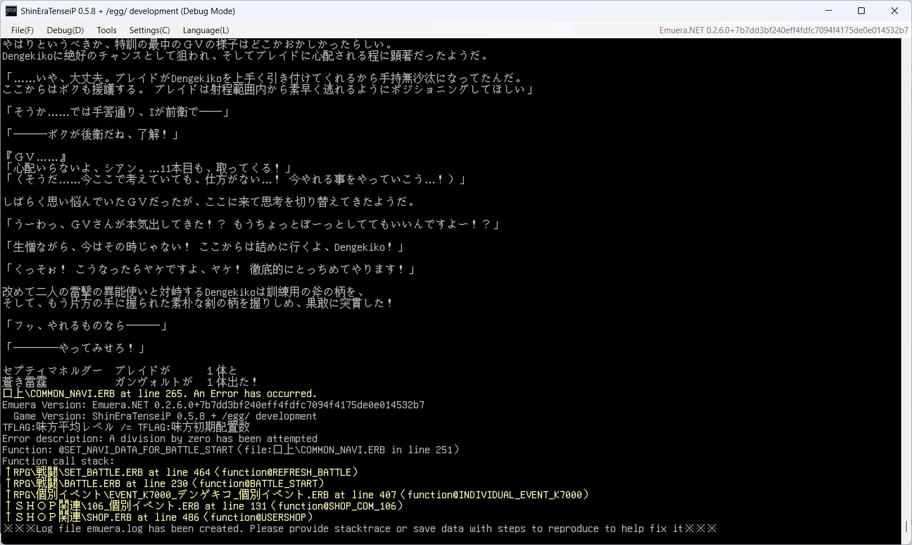Viewport: 912px width, 545px height.
Task: Click the 'Game Version: ShinEraTenseiP' line
Action: (165, 416)
